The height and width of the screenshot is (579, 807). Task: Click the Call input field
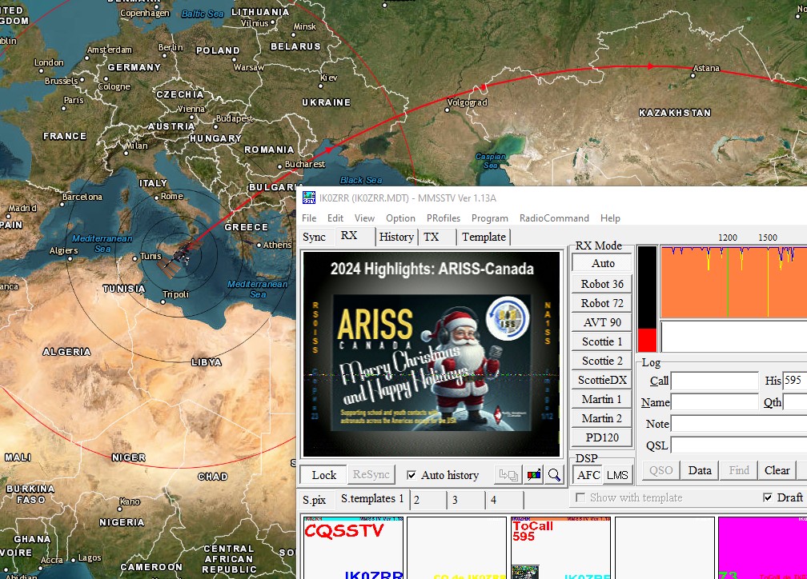point(715,381)
